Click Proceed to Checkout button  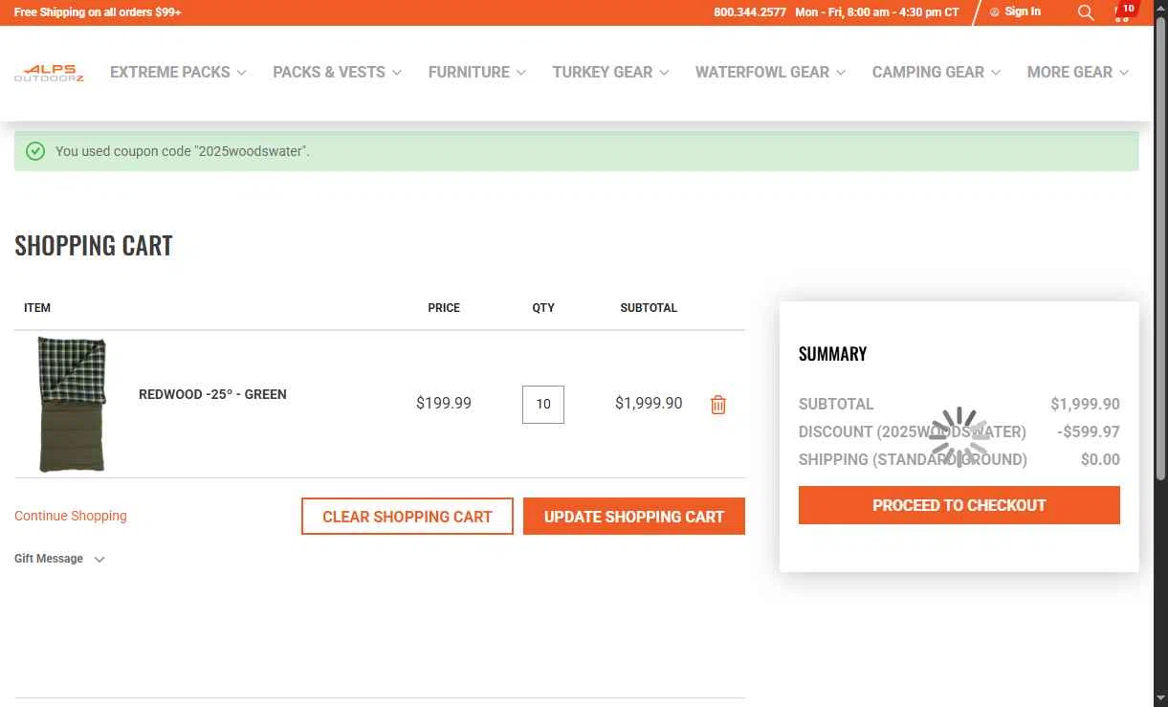959,505
